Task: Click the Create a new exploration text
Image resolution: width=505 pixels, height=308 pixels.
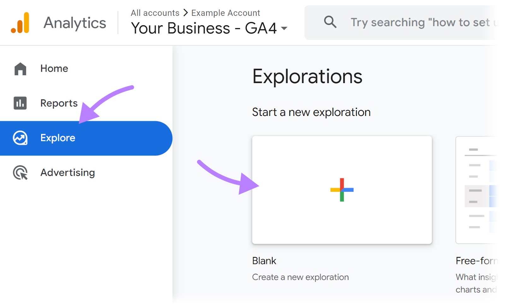Action: coord(300,277)
